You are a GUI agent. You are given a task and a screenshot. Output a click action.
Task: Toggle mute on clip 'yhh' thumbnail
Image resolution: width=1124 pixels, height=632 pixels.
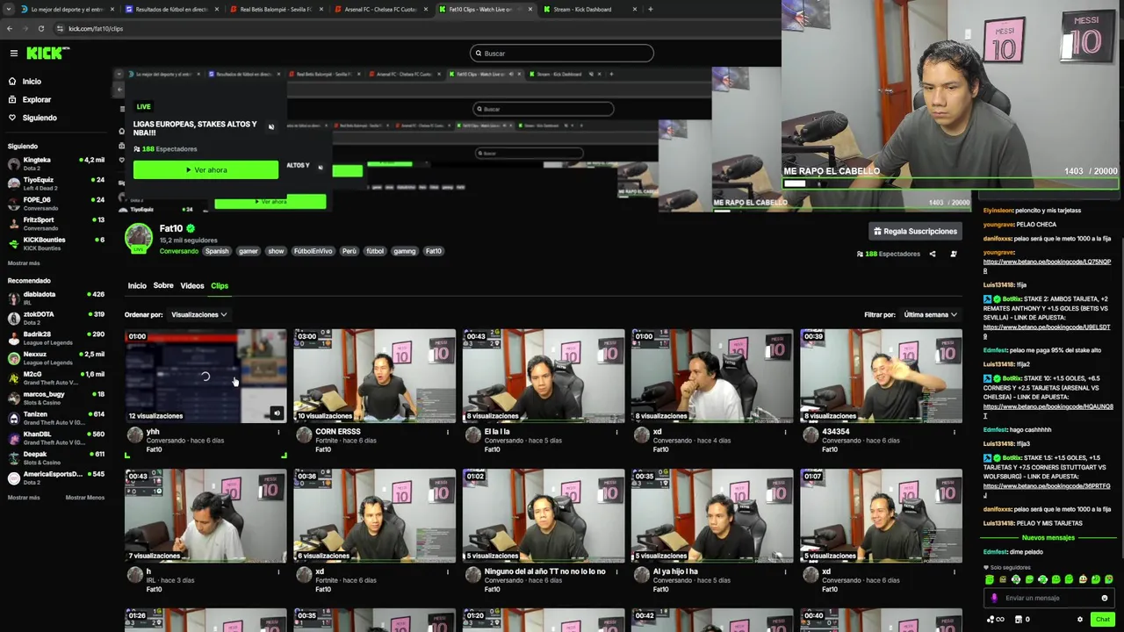277,413
